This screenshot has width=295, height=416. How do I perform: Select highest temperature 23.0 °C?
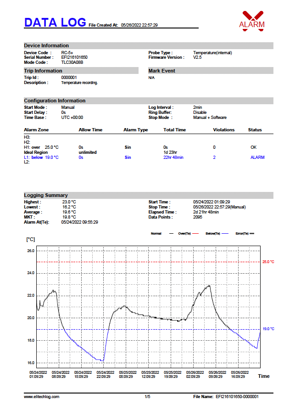(x=69, y=202)
